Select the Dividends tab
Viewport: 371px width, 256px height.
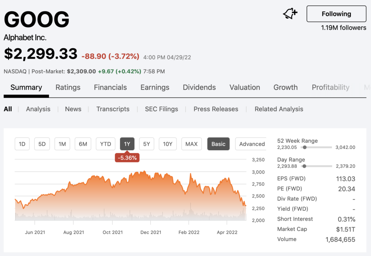click(199, 88)
